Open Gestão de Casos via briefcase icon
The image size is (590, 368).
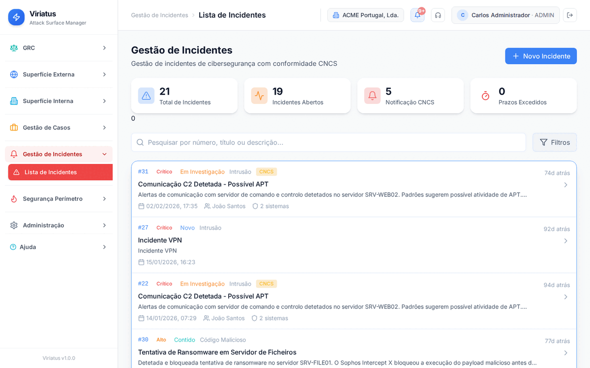tap(13, 127)
